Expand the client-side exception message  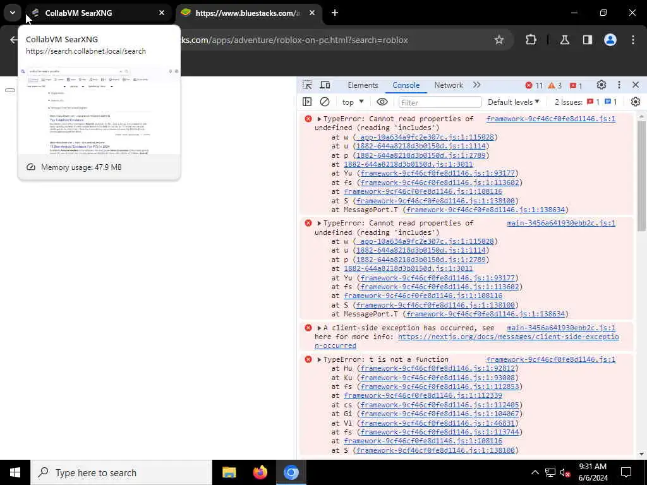coord(319,328)
